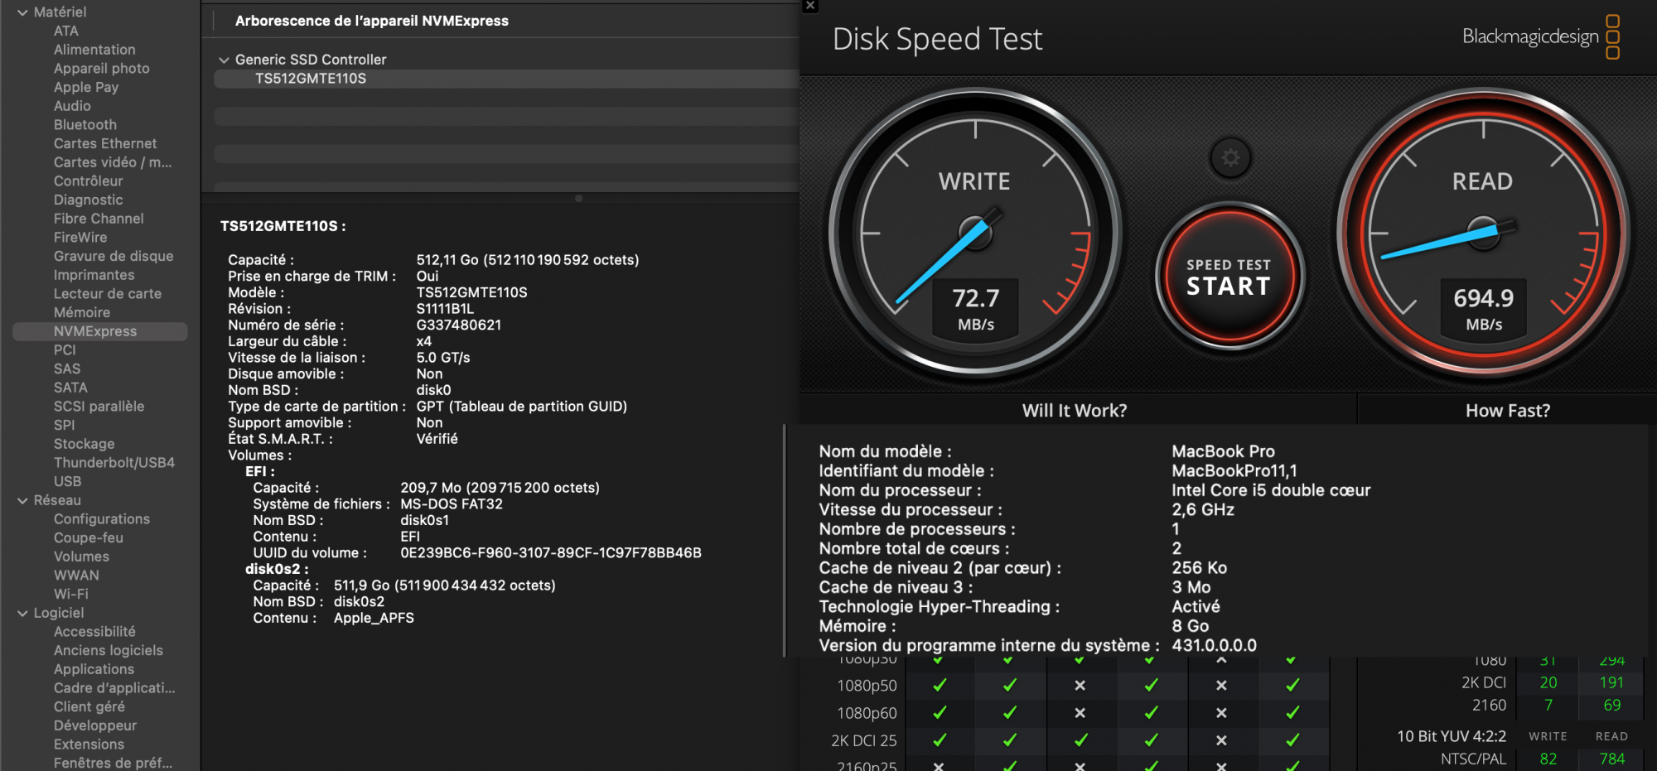The height and width of the screenshot is (771, 1657).
Task: Select USB entry in sidebar
Action: point(68,481)
